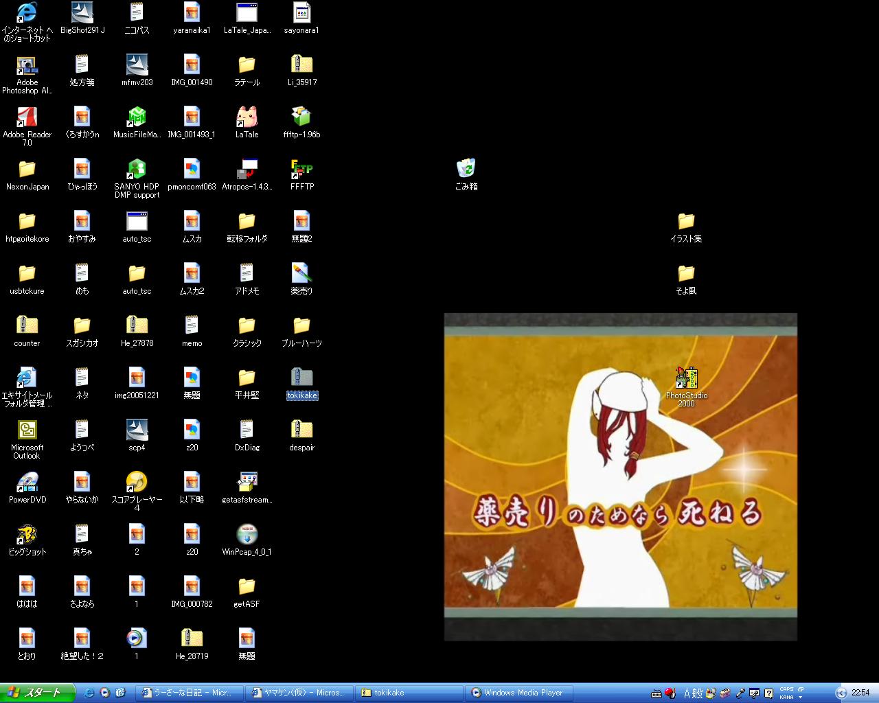This screenshot has width=879, height=703.
Task: Open the 薬売り paint file icon
Action: 302,279
